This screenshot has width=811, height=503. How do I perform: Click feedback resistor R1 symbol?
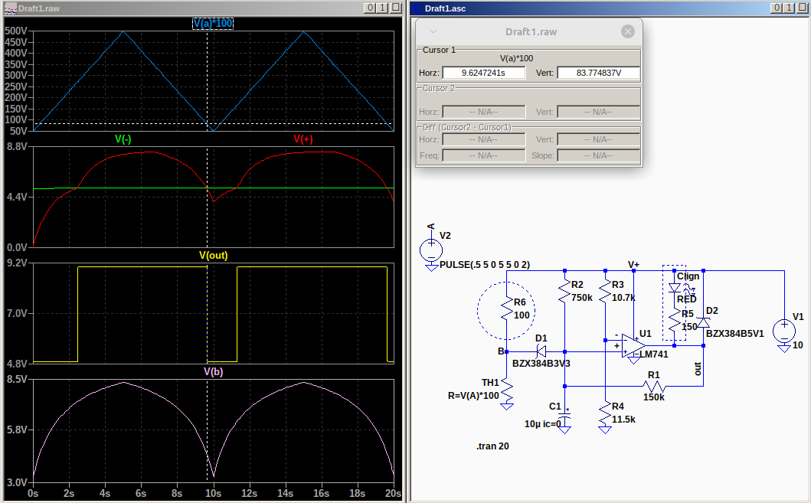click(x=653, y=387)
